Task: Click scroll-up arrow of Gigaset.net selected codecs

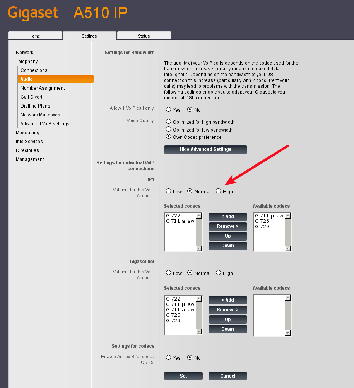Action: (x=199, y=299)
